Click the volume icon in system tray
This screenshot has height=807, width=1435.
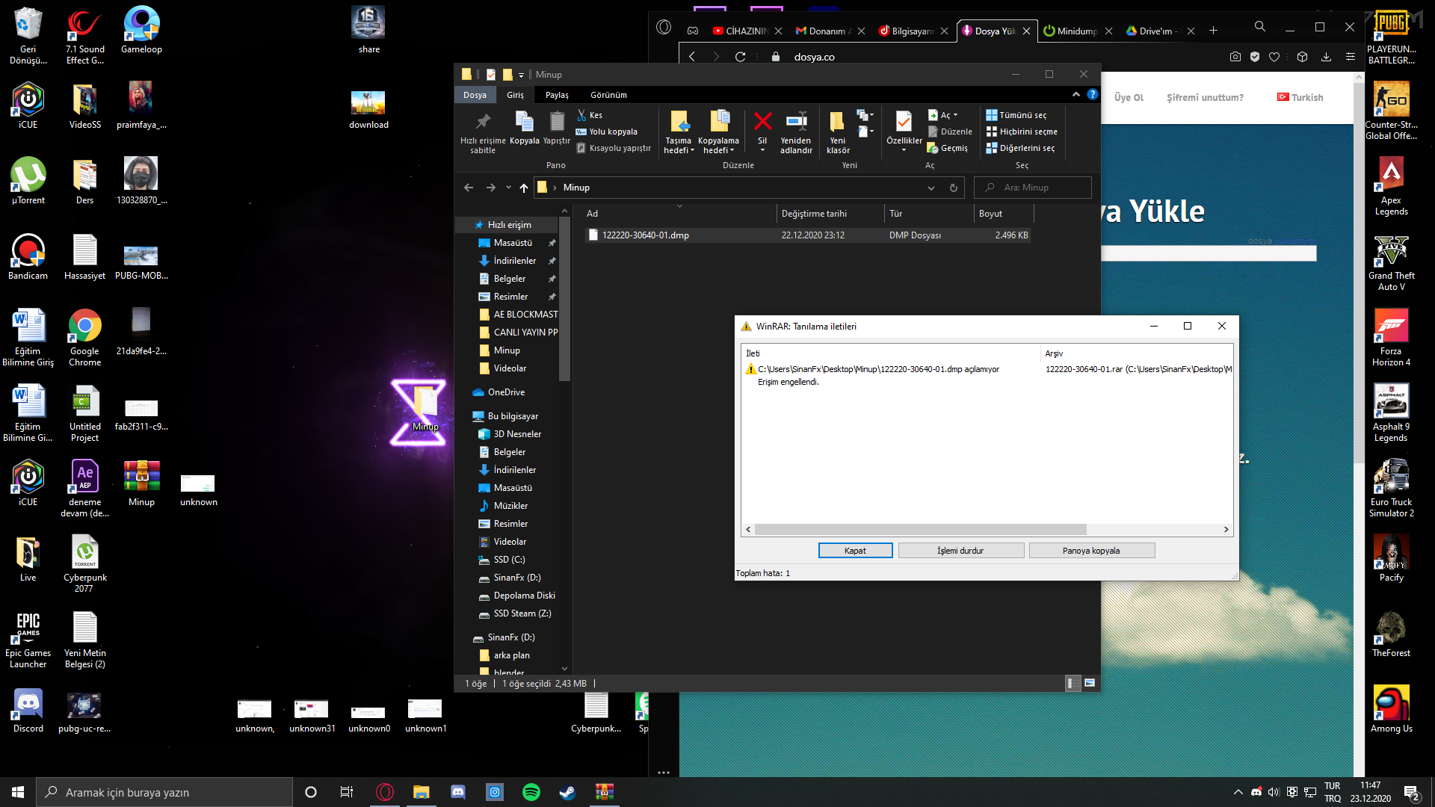tap(1274, 792)
